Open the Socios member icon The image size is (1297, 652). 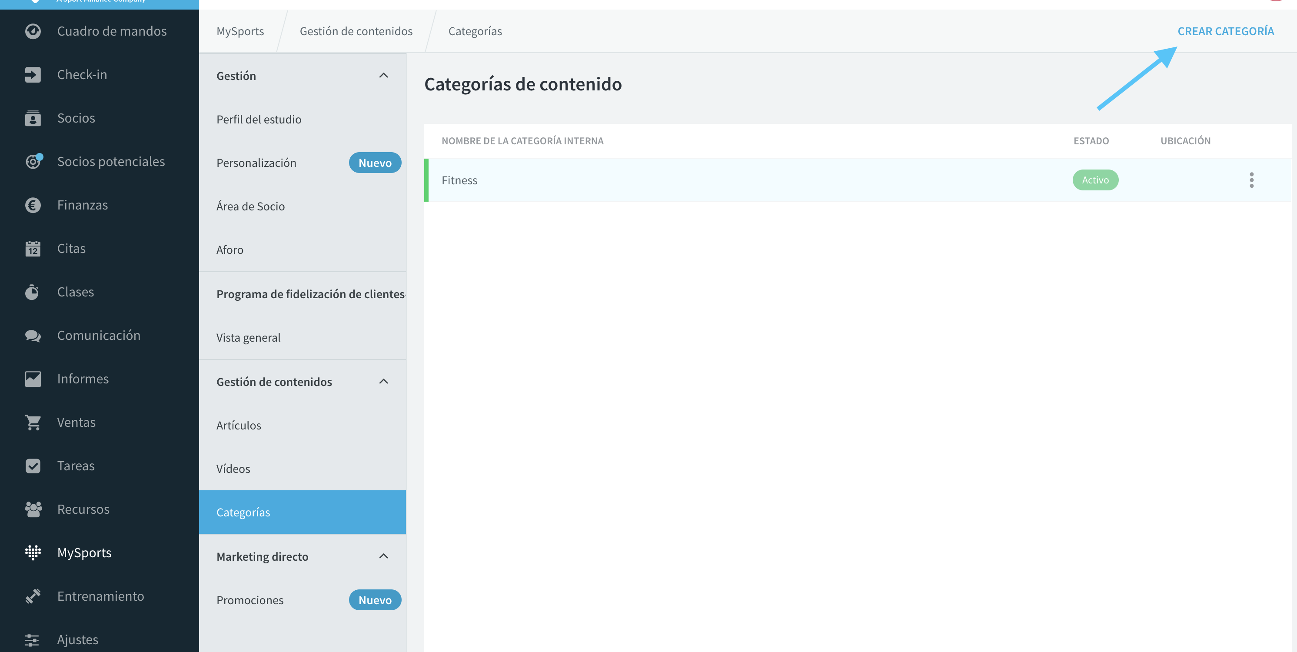[x=33, y=118]
